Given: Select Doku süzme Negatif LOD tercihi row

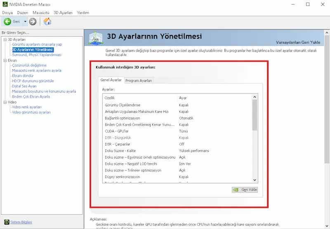Looking at the screenshot, I should click(177, 164).
